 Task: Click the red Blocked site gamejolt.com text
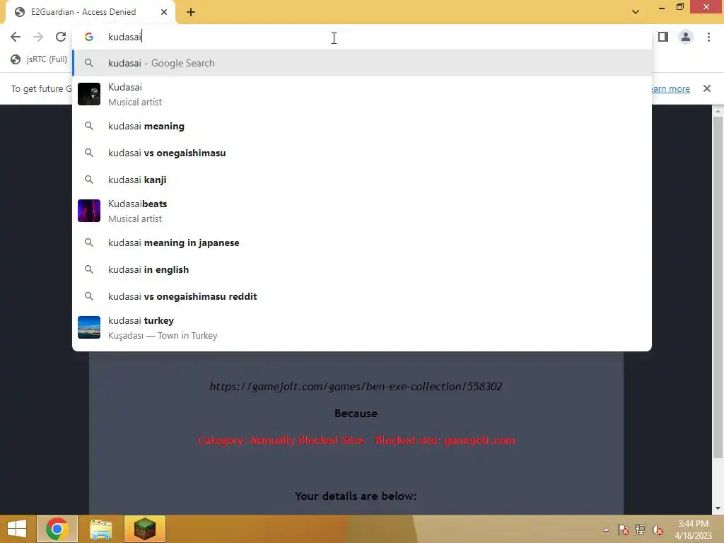445,440
